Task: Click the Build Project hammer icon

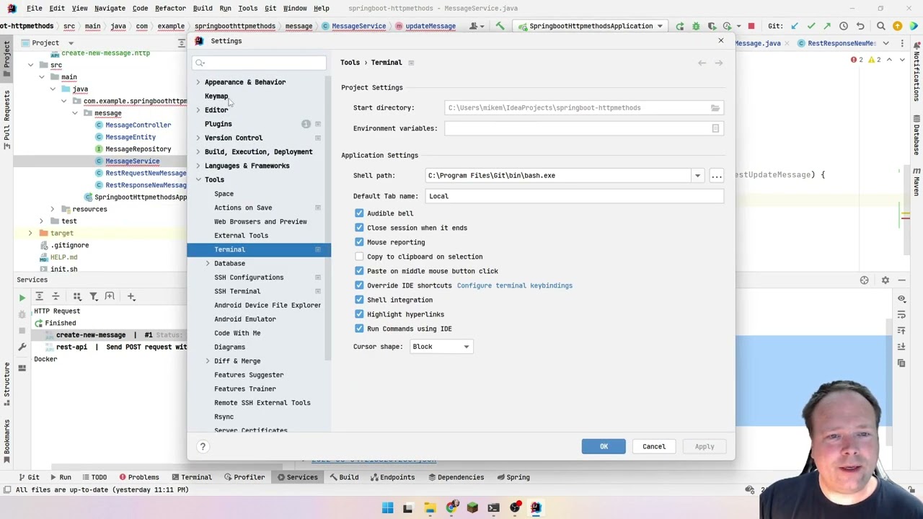Action: (500, 26)
